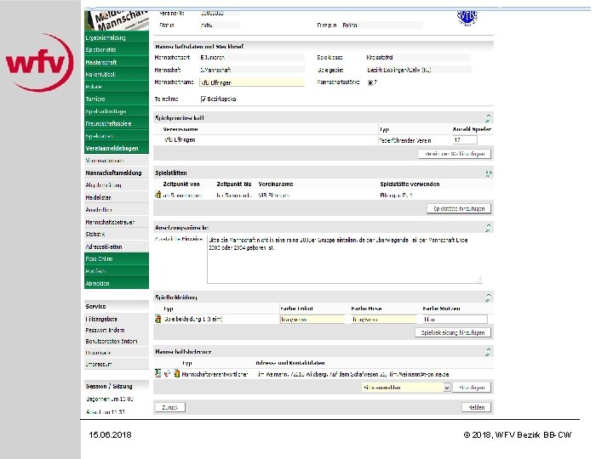Open Hallenfußball in the sidebar
This screenshot has height=459, width=613.
117,74
